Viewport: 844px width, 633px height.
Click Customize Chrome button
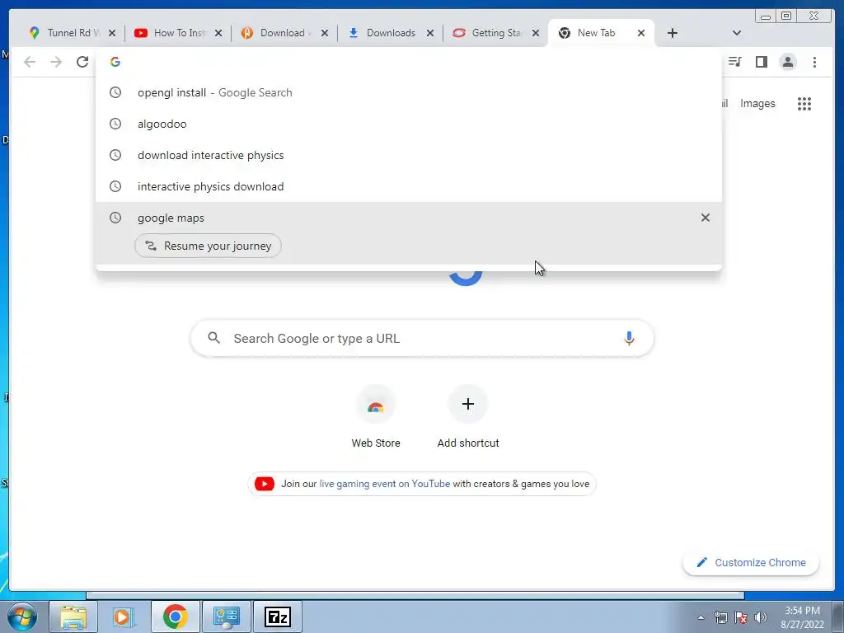pyautogui.click(x=751, y=562)
